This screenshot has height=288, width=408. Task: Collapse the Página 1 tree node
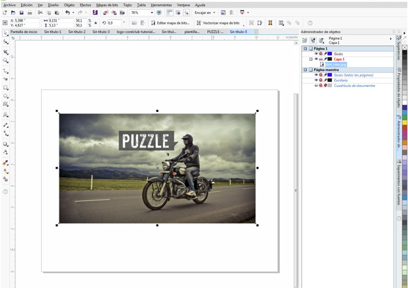click(306, 49)
